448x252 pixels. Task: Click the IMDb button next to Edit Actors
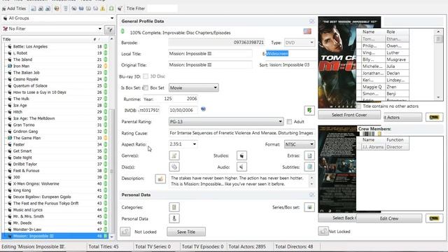click(x=434, y=117)
